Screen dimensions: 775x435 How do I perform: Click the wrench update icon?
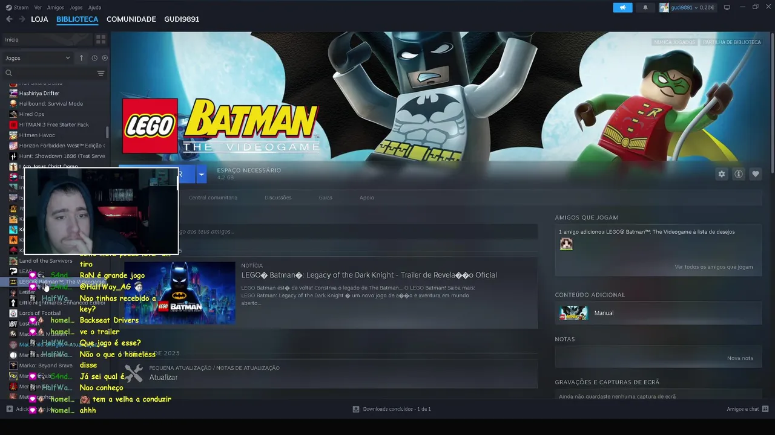click(134, 373)
